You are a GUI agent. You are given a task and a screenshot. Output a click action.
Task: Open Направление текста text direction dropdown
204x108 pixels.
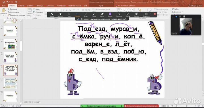[x=102, y=9]
